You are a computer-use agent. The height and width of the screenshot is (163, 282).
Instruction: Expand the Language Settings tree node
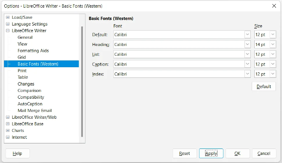[8, 24]
